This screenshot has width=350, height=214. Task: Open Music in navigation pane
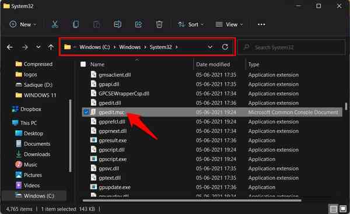(x=26, y=164)
